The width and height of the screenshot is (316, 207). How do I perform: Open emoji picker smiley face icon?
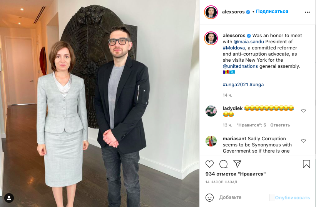(x=209, y=197)
